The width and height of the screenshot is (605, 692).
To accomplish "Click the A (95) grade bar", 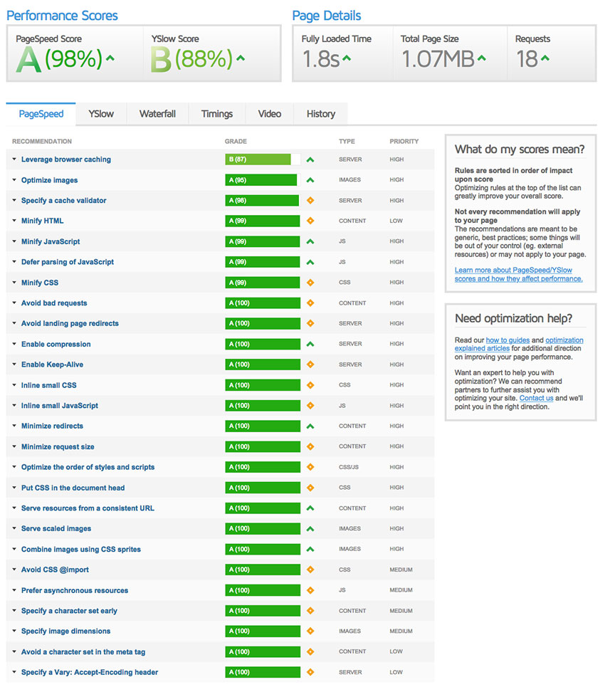I will pyautogui.click(x=263, y=180).
